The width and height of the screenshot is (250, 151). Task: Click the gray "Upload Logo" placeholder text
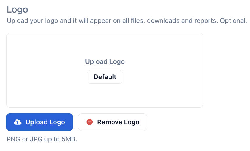click(x=105, y=61)
